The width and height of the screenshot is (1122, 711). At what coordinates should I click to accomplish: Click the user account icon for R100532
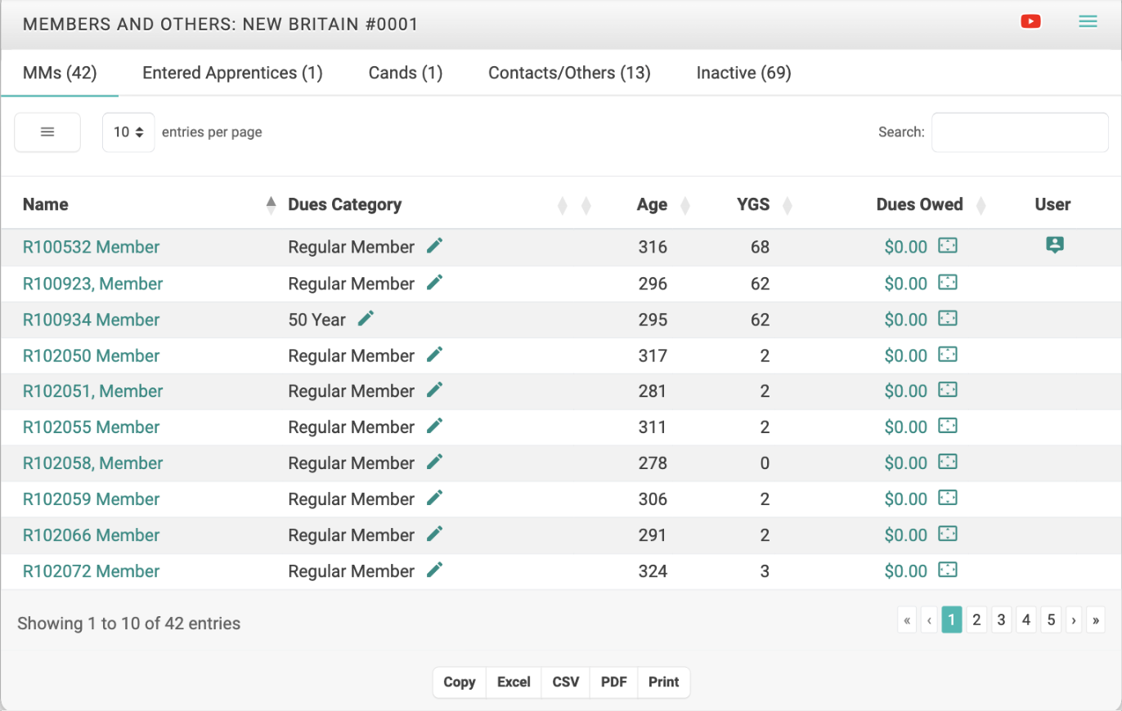(x=1055, y=245)
